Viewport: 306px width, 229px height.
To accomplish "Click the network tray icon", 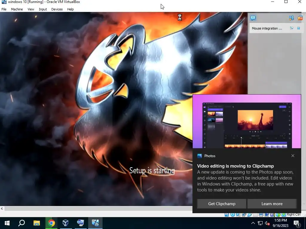I will pyautogui.click(x=260, y=223).
